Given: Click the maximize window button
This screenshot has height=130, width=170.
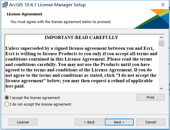Looking at the screenshot, I should pos(150,5).
